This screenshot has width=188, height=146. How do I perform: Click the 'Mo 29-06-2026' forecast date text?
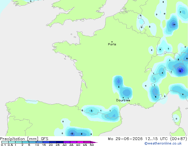[x=125, y=139]
